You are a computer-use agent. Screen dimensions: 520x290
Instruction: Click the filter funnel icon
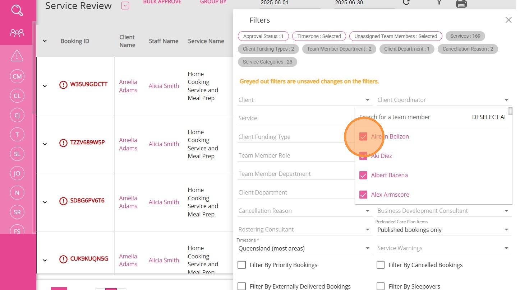(439, 3)
